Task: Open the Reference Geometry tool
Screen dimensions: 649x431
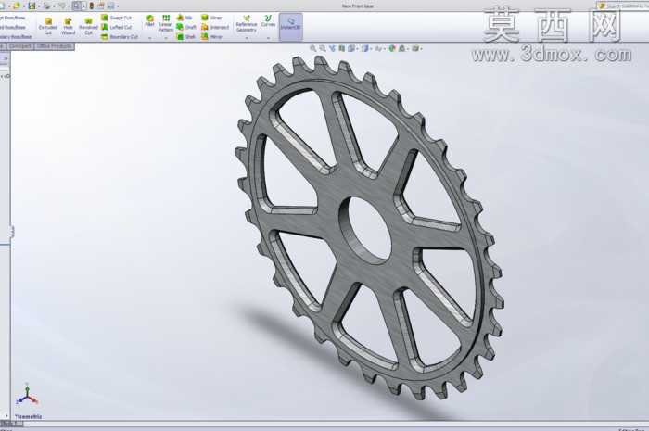Action: pos(247,23)
